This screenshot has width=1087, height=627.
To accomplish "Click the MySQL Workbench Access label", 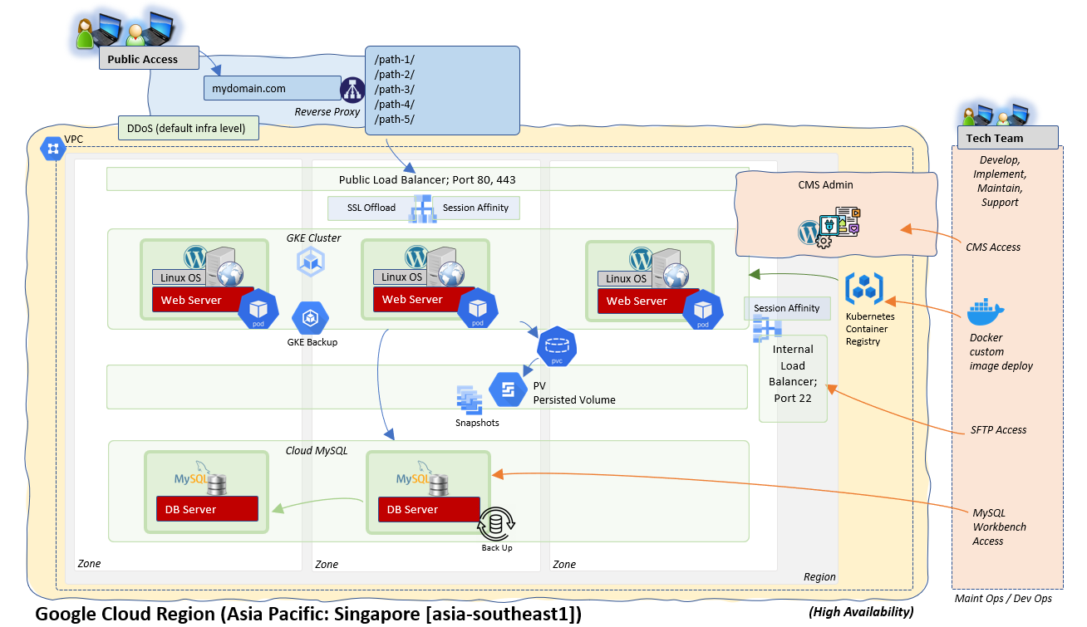I will [999, 527].
